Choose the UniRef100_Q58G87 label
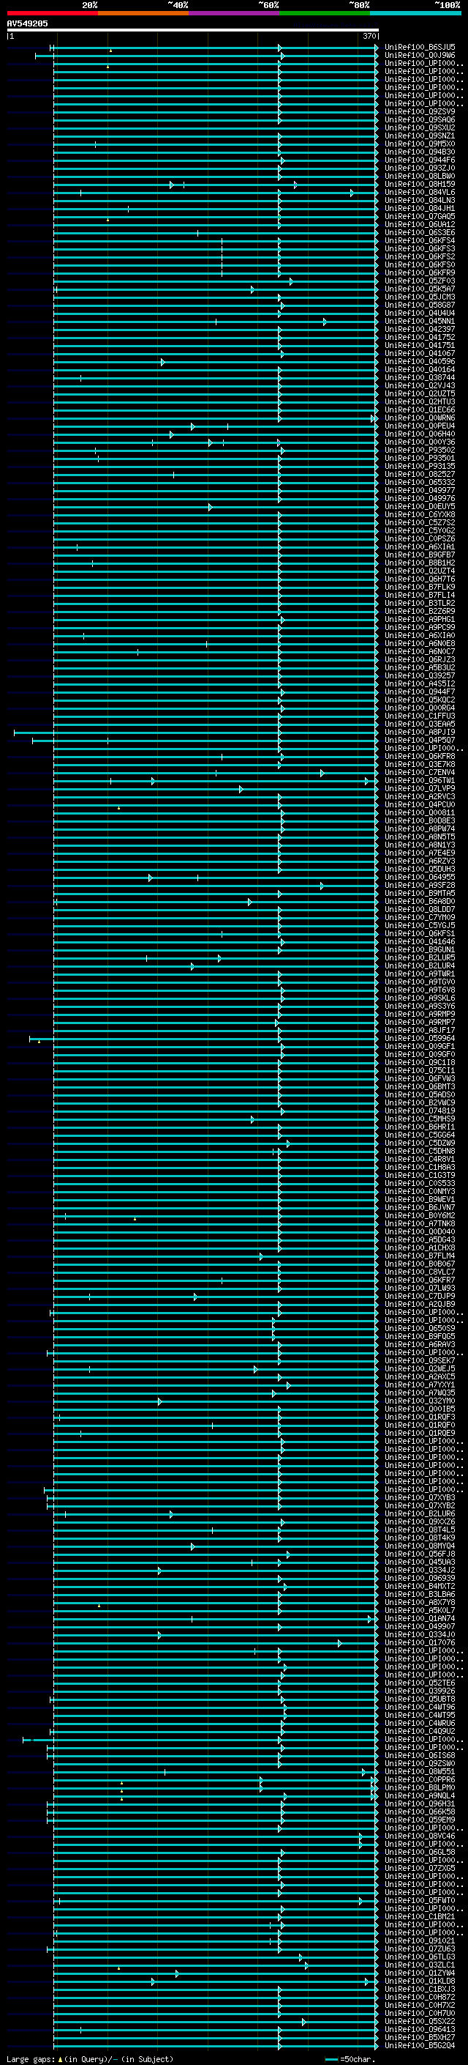The image size is (468, 2065). tap(420, 305)
